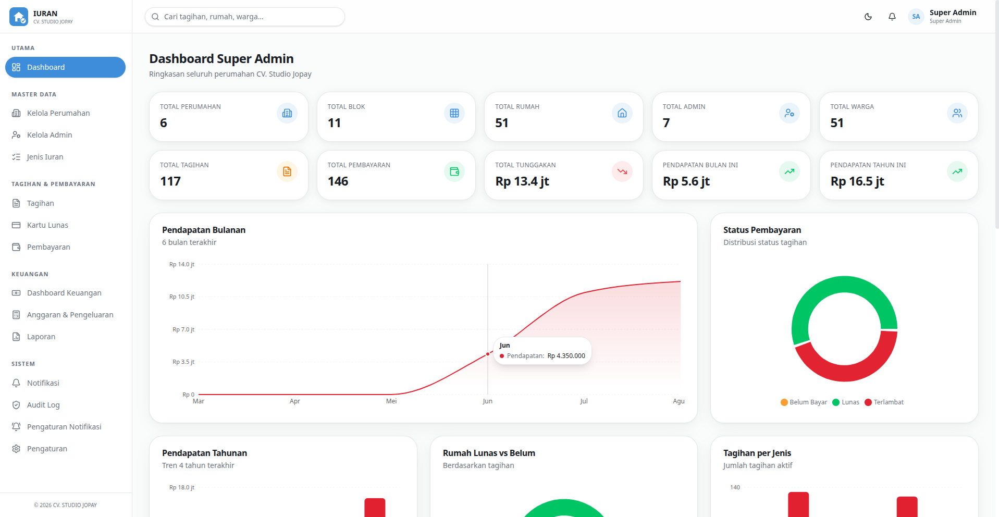
Task: Navigate to Tagihan page
Action: coord(65,203)
